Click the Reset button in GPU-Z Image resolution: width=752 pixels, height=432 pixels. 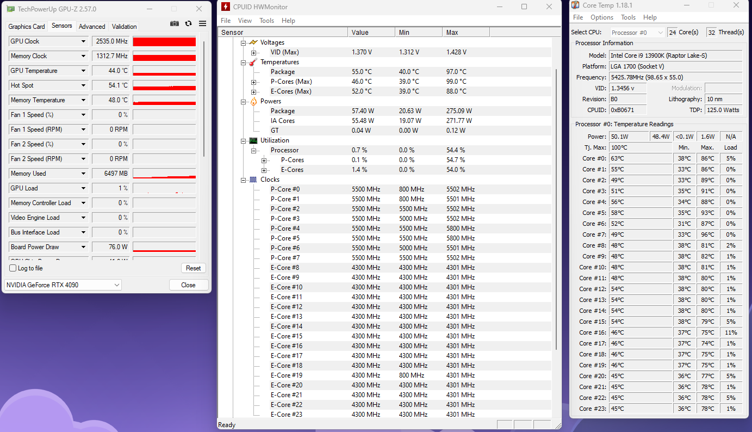(194, 268)
